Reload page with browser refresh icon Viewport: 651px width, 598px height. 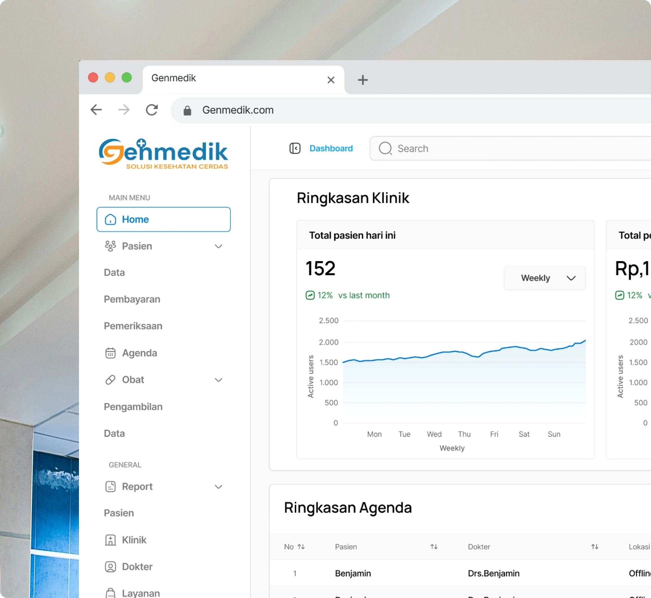[x=152, y=110]
